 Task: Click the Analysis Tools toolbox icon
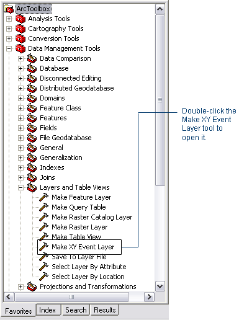coord(20,19)
